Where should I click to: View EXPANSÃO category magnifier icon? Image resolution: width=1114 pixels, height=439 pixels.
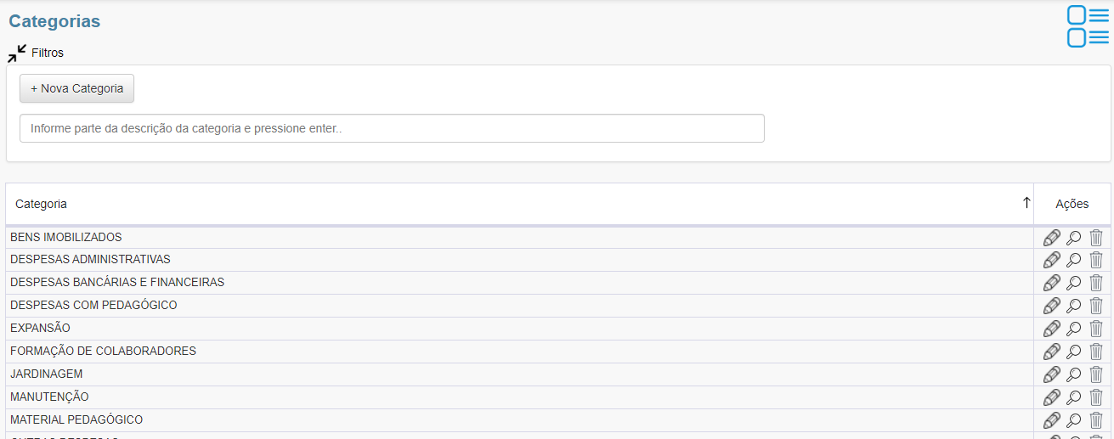tap(1074, 329)
